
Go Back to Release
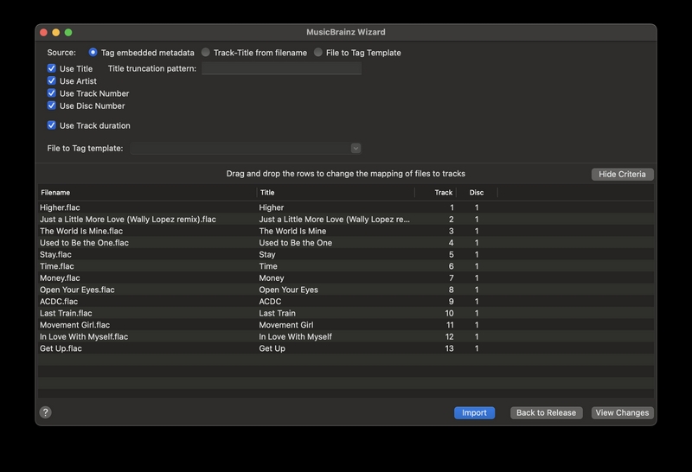[547, 413]
